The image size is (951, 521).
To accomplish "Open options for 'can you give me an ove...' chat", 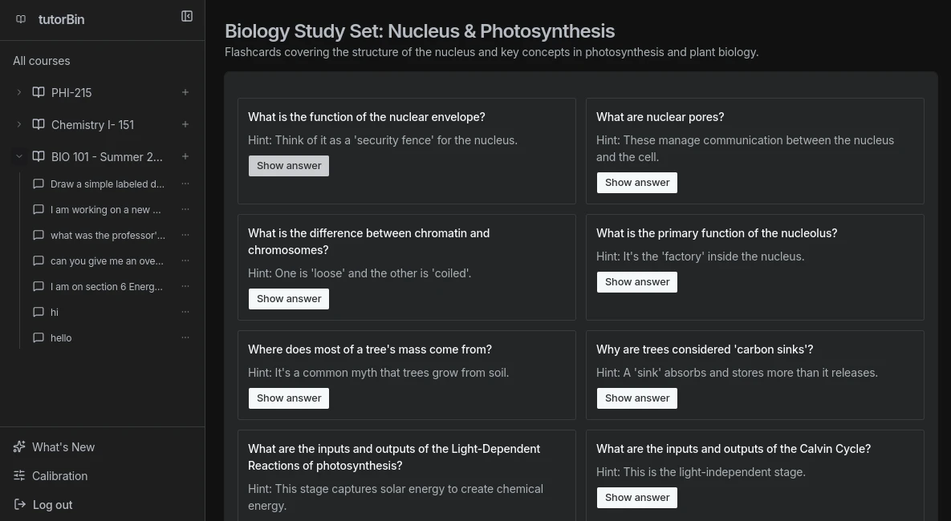I will (185, 260).
